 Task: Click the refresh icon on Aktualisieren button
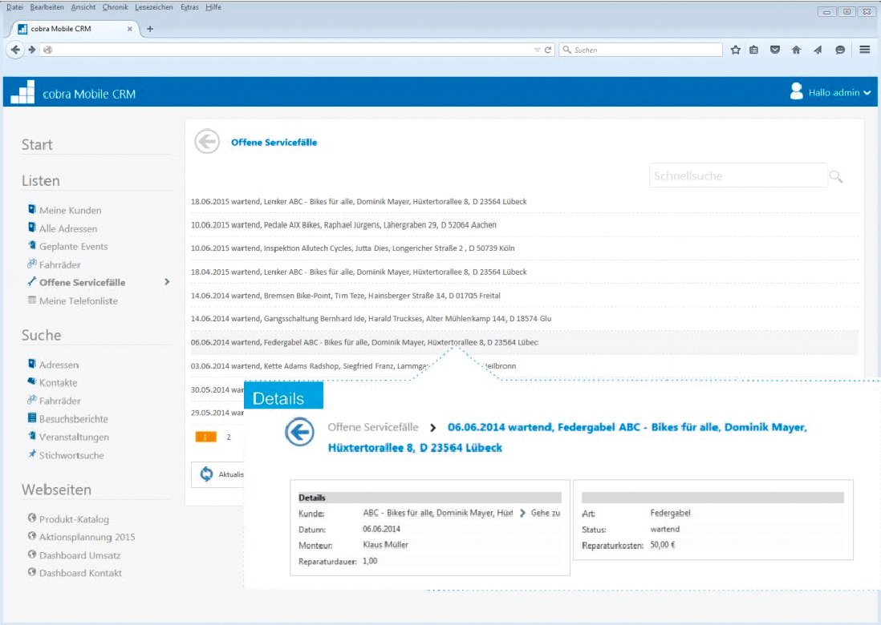(x=207, y=474)
